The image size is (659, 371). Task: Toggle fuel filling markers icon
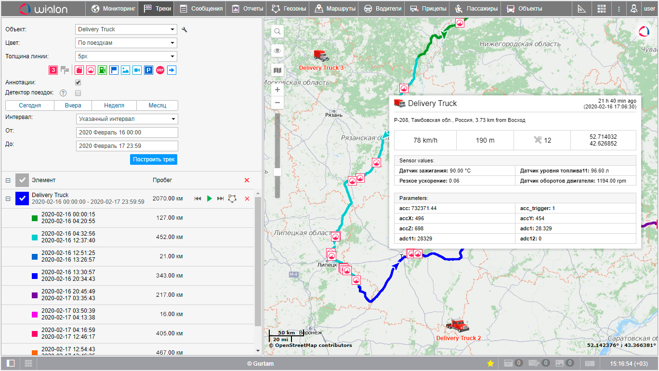[x=102, y=70]
